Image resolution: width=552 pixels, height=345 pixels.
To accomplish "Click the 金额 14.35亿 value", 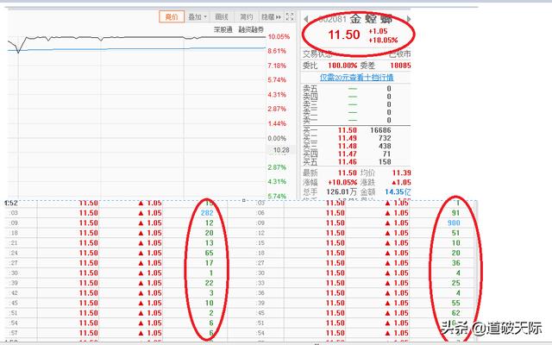I will (398, 191).
